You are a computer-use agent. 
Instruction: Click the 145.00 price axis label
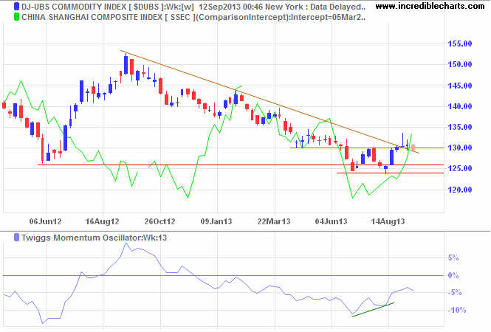[460, 86]
